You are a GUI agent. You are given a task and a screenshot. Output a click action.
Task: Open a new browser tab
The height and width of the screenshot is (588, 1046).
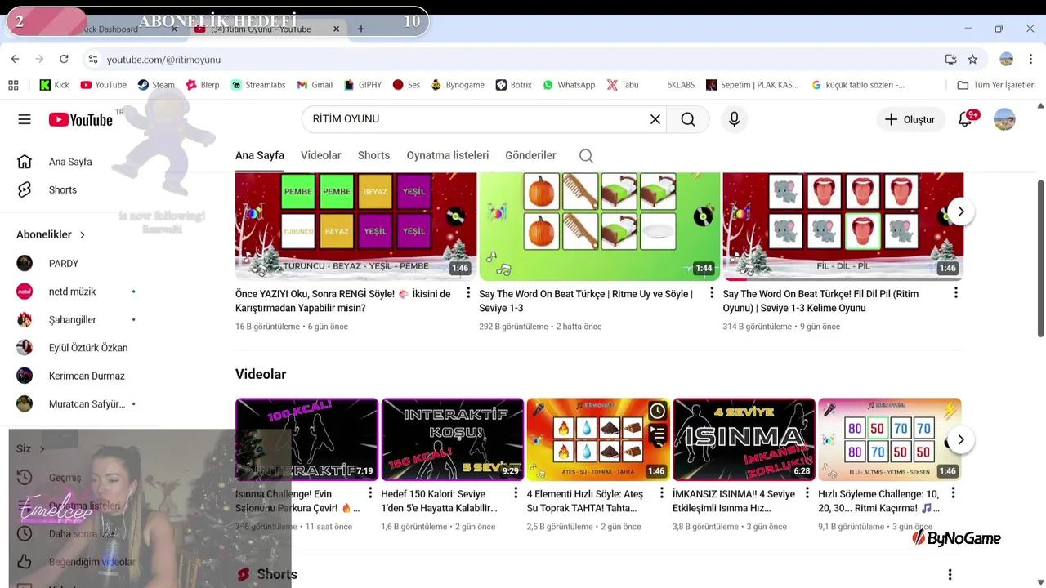pos(361,29)
